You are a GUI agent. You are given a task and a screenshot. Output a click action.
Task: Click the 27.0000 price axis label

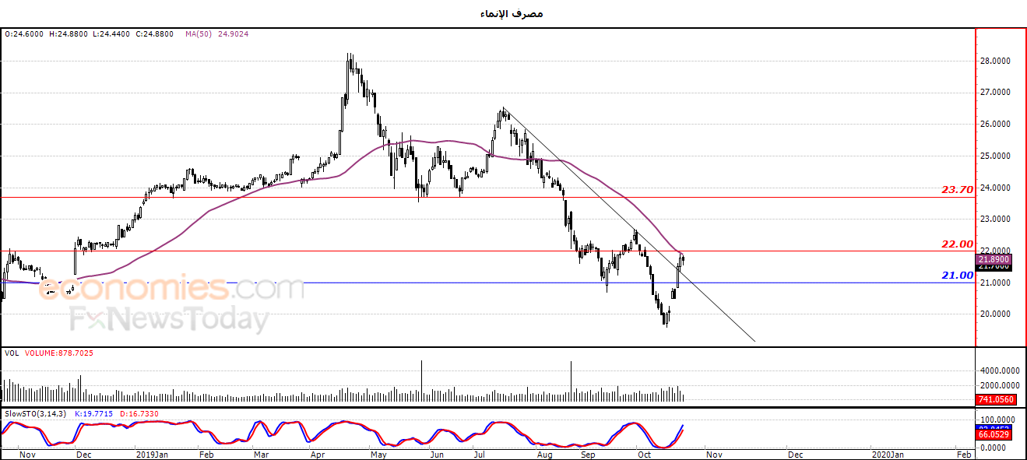(x=996, y=93)
